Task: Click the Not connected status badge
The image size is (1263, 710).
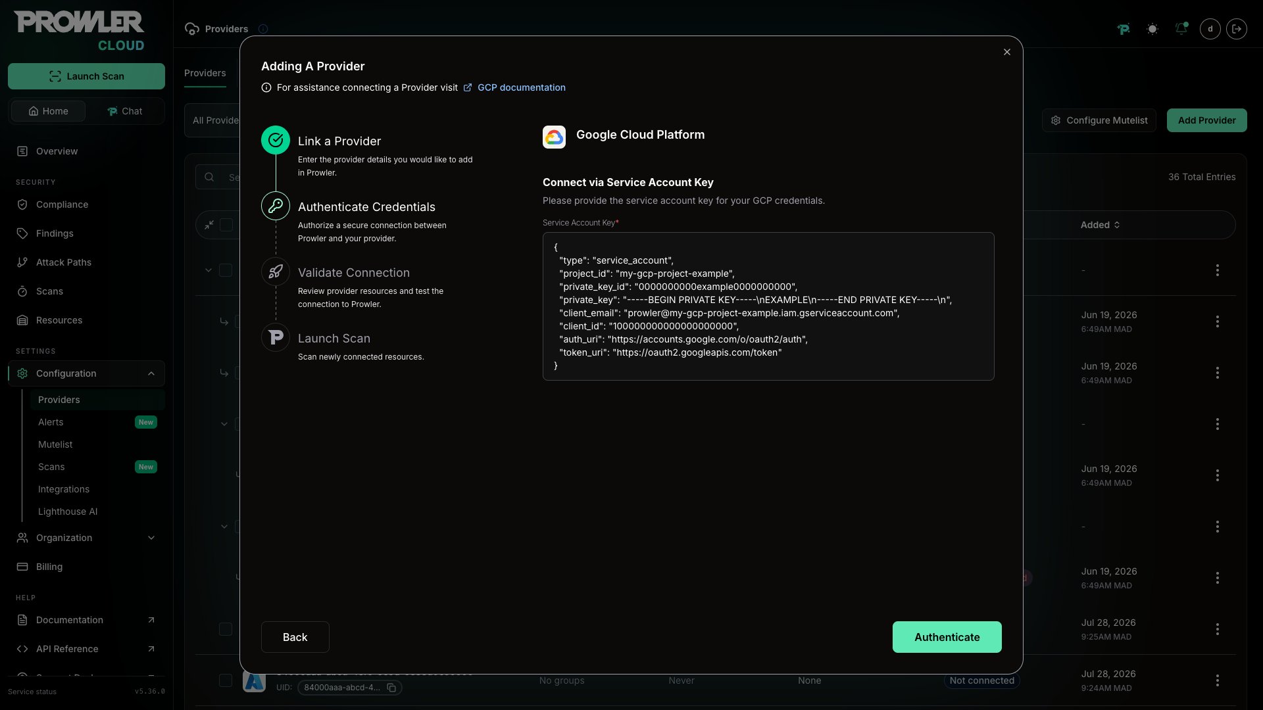Action: 981,680
